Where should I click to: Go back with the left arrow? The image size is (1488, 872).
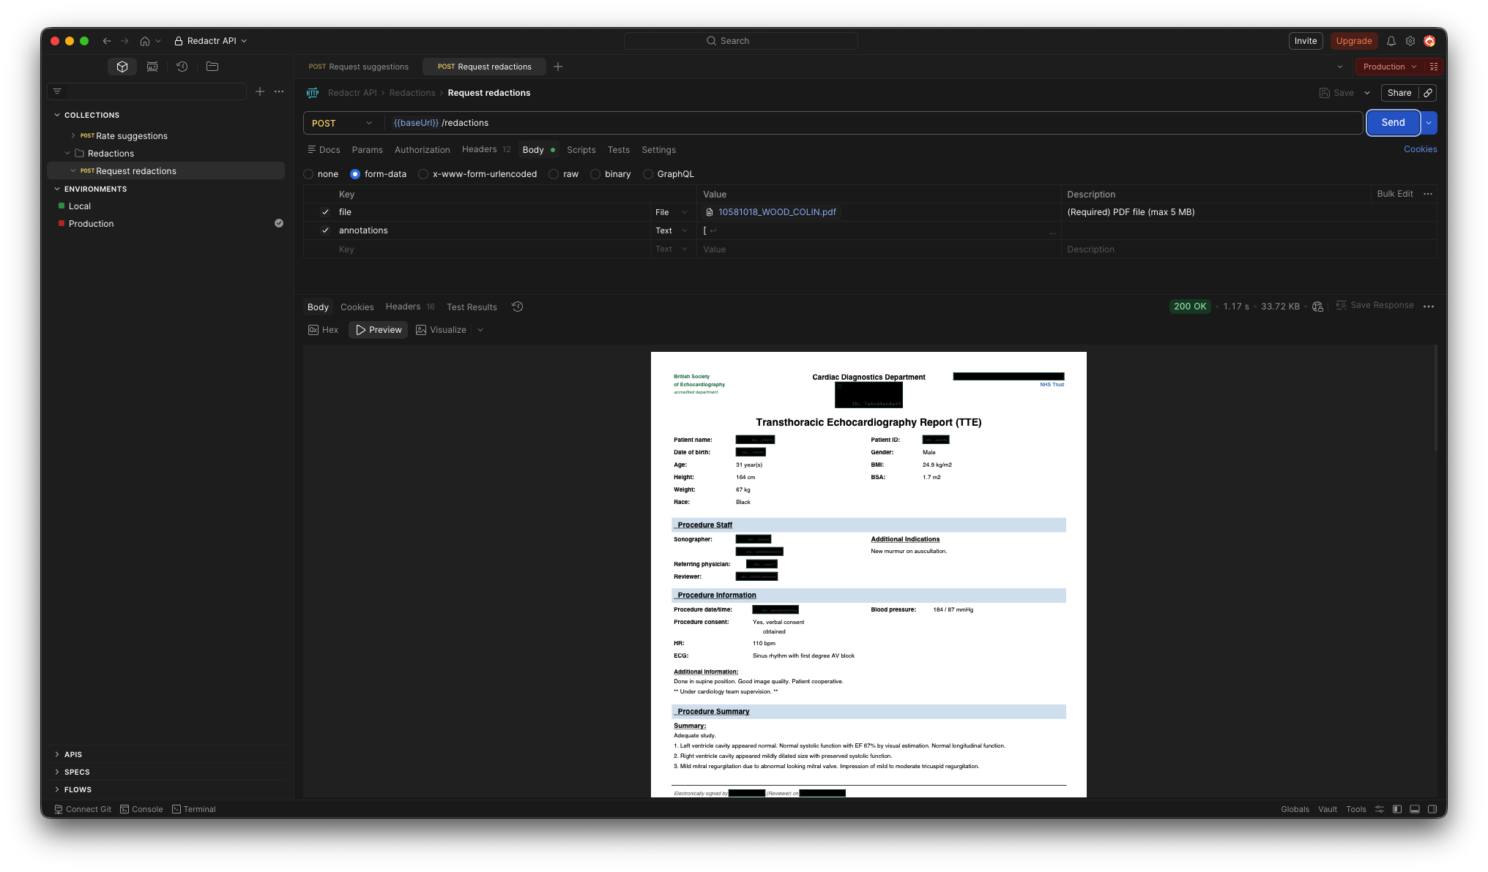[107, 41]
